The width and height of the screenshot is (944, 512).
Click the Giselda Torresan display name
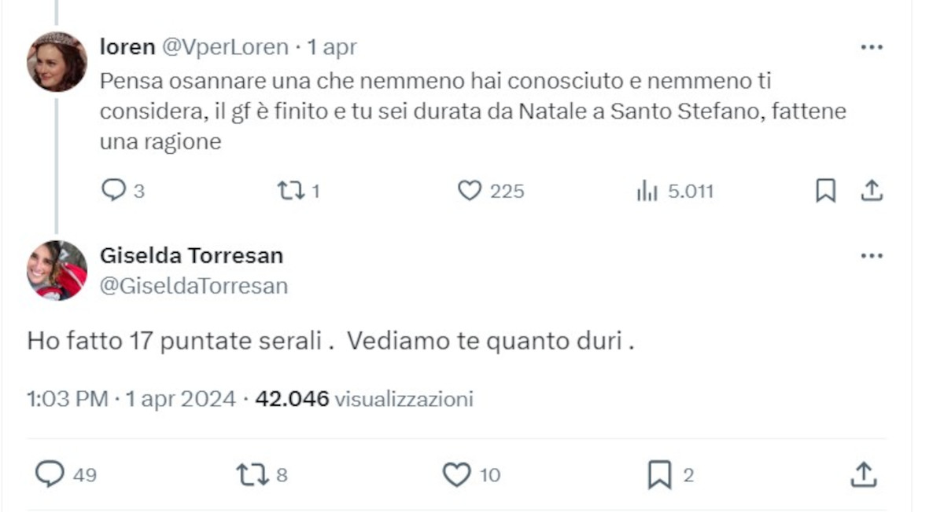pyautogui.click(x=191, y=255)
